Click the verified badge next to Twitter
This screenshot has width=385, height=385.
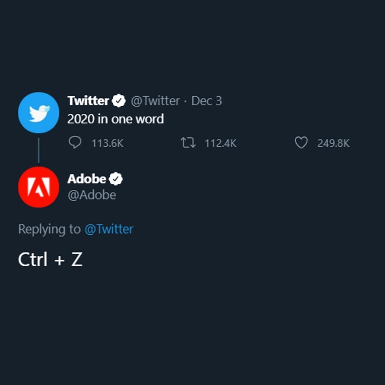click(x=118, y=101)
